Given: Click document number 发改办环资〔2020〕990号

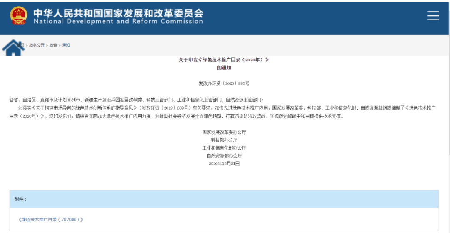Looking at the screenshot, I should [x=224, y=83].
